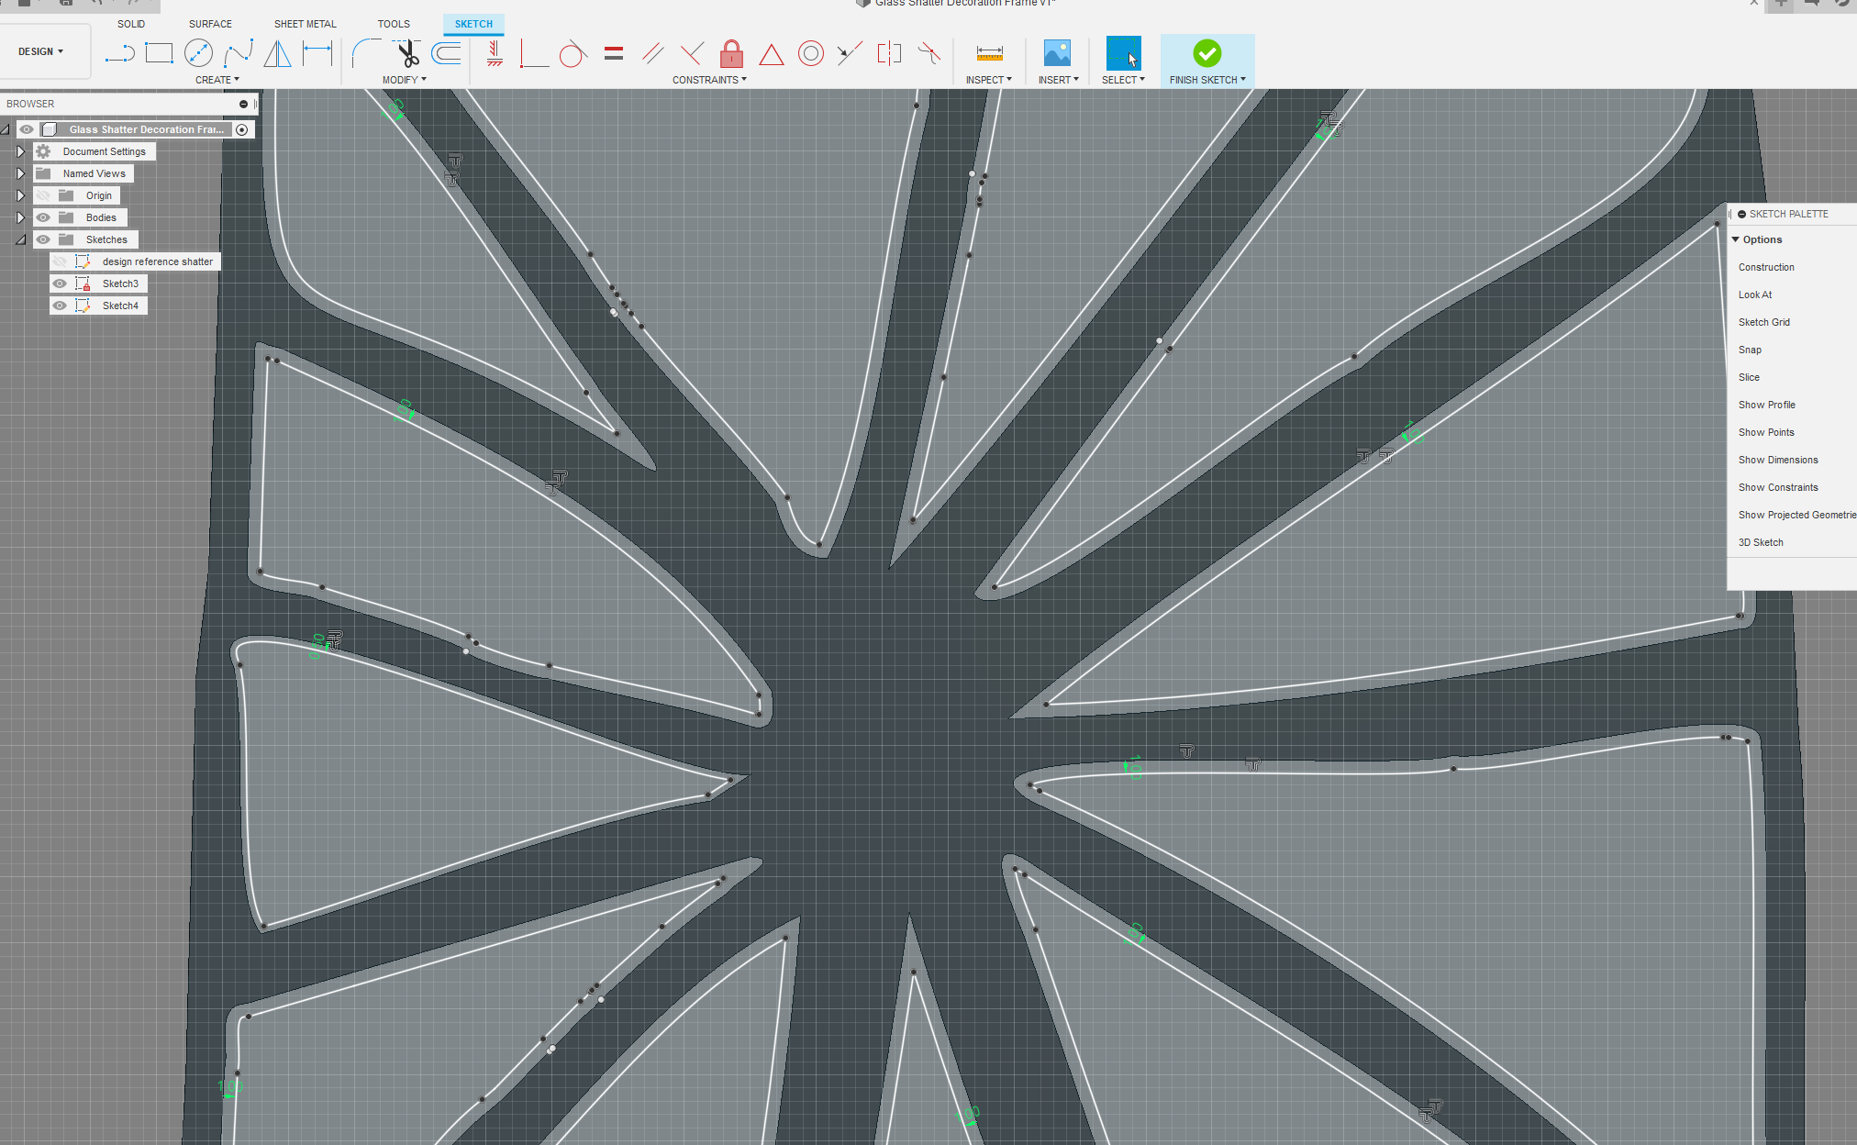Select Sketch4 in the browser tree
This screenshot has width=1857, height=1145.
coord(120,305)
